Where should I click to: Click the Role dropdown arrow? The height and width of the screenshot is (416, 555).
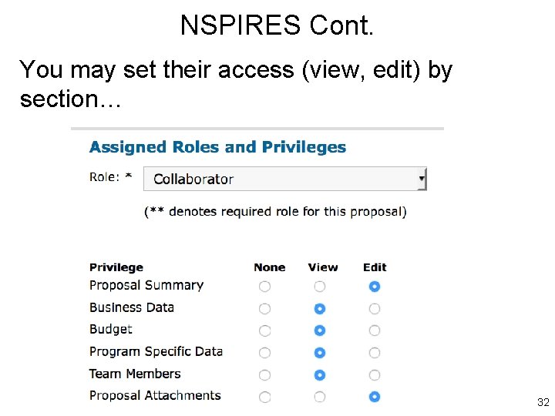pyautogui.click(x=422, y=179)
